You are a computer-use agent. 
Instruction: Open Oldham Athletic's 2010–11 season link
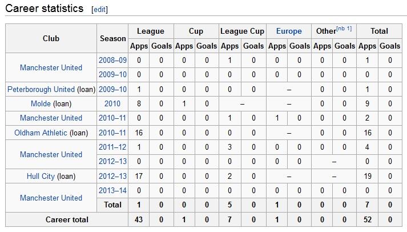coord(112,133)
